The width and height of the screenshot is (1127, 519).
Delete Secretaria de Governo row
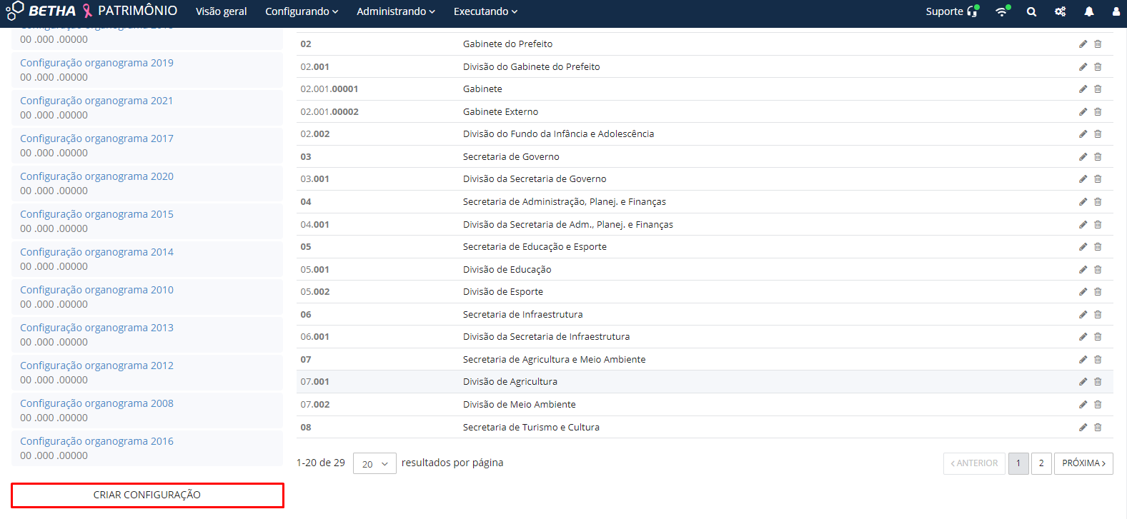coord(1098,157)
